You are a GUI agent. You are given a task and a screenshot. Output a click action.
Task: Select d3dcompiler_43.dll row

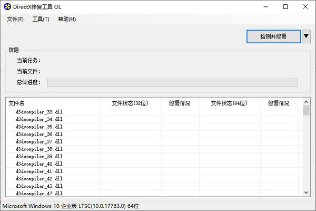coord(154,186)
